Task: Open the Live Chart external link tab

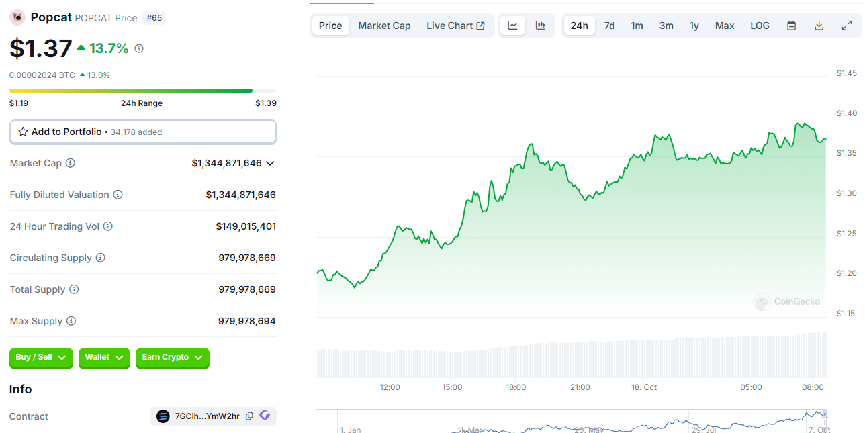Action: click(456, 26)
